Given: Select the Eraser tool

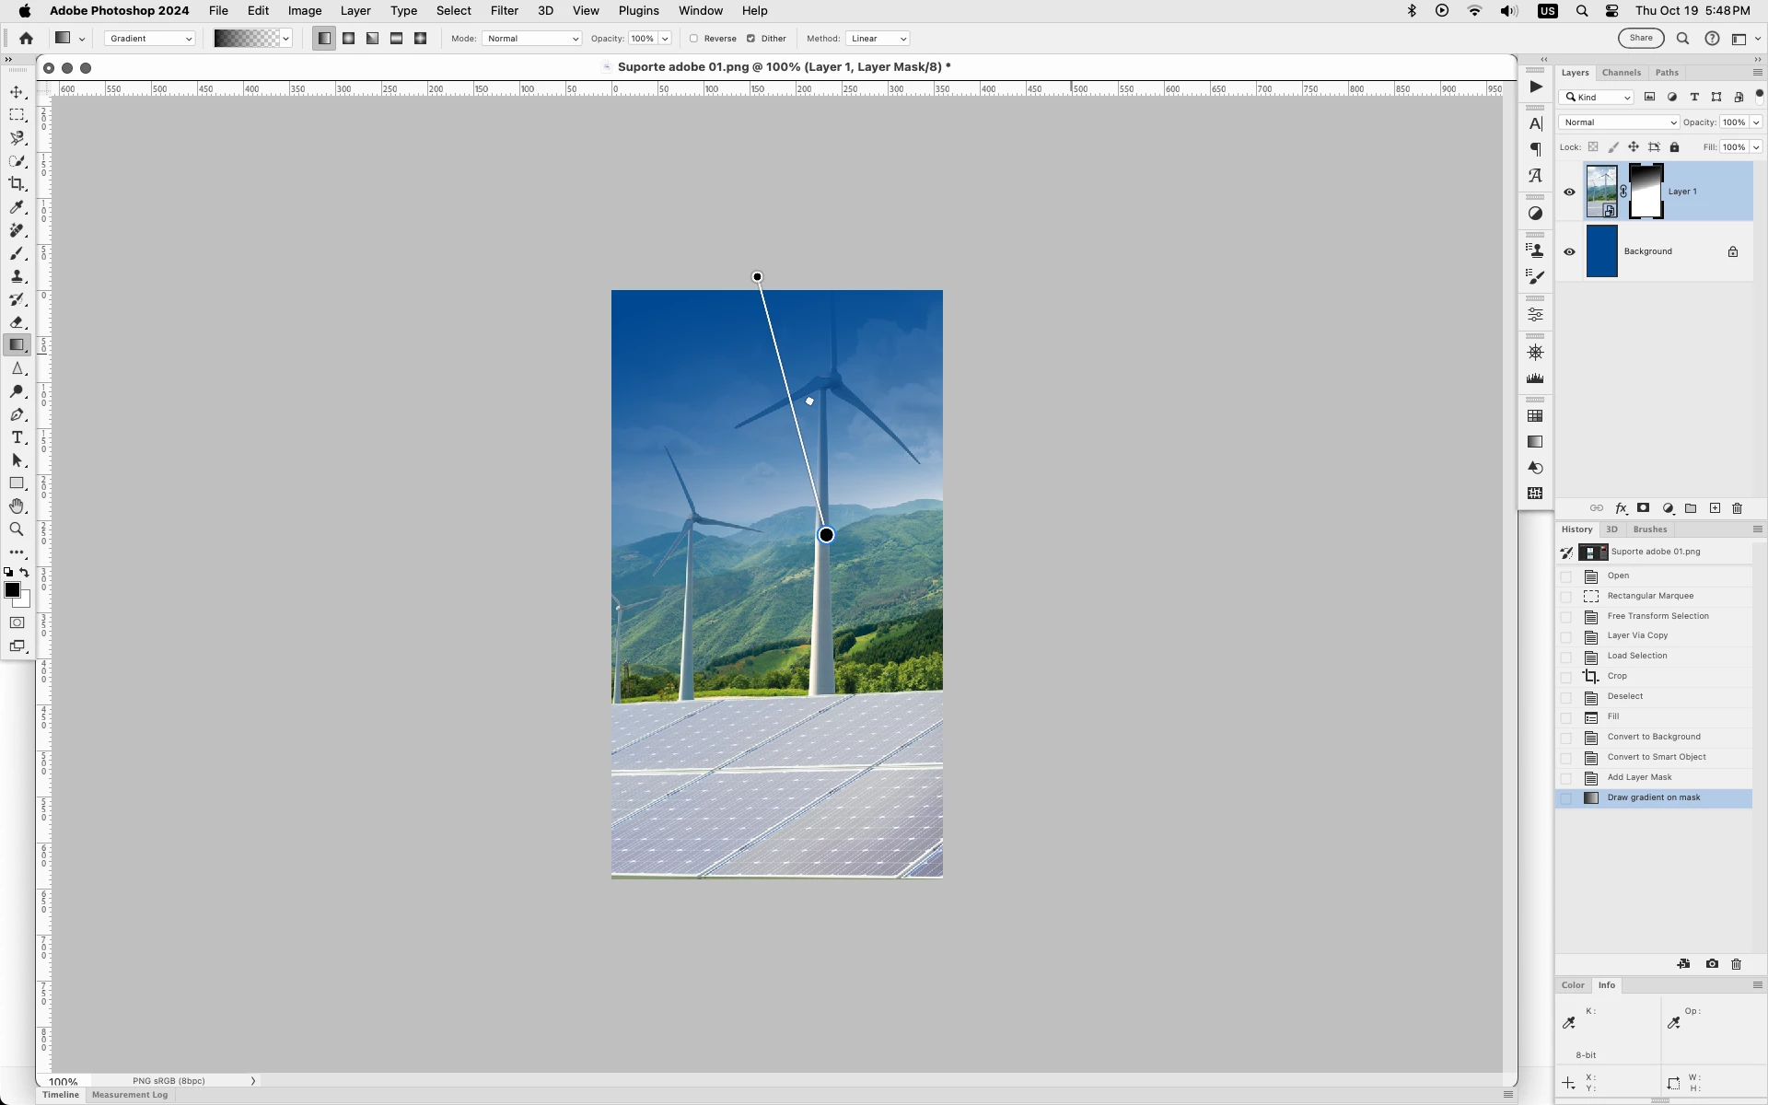Looking at the screenshot, I should [x=17, y=322].
